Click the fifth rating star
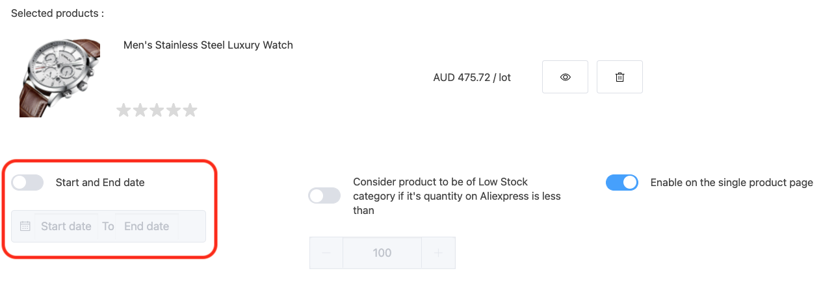The width and height of the screenshot is (834, 284). 190,110
